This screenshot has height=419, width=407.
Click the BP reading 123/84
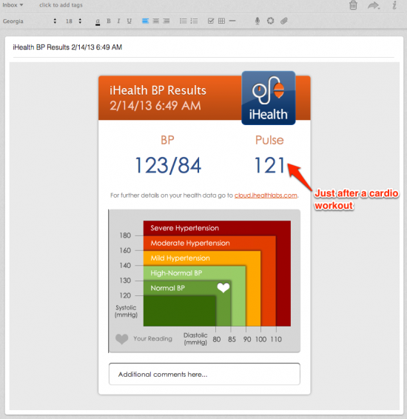[168, 165]
